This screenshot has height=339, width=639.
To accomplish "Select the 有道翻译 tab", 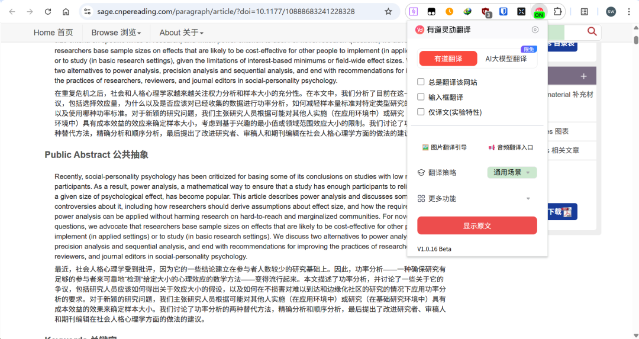I will click(448, 59).
